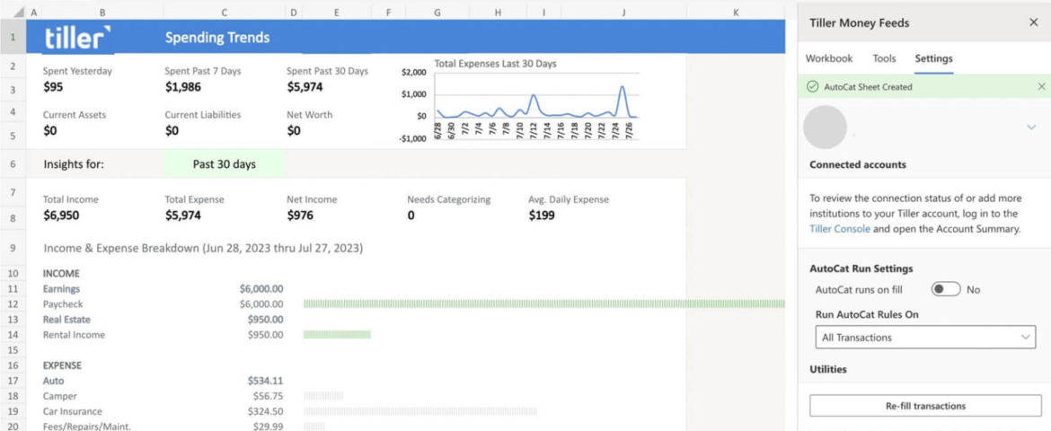Click the Fees/Repairs/Maint. row label
1051x431 pixels.
click(87, 427)
